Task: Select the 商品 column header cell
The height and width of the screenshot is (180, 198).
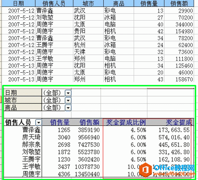Action: pyautogui.click(x=119, y=3)
